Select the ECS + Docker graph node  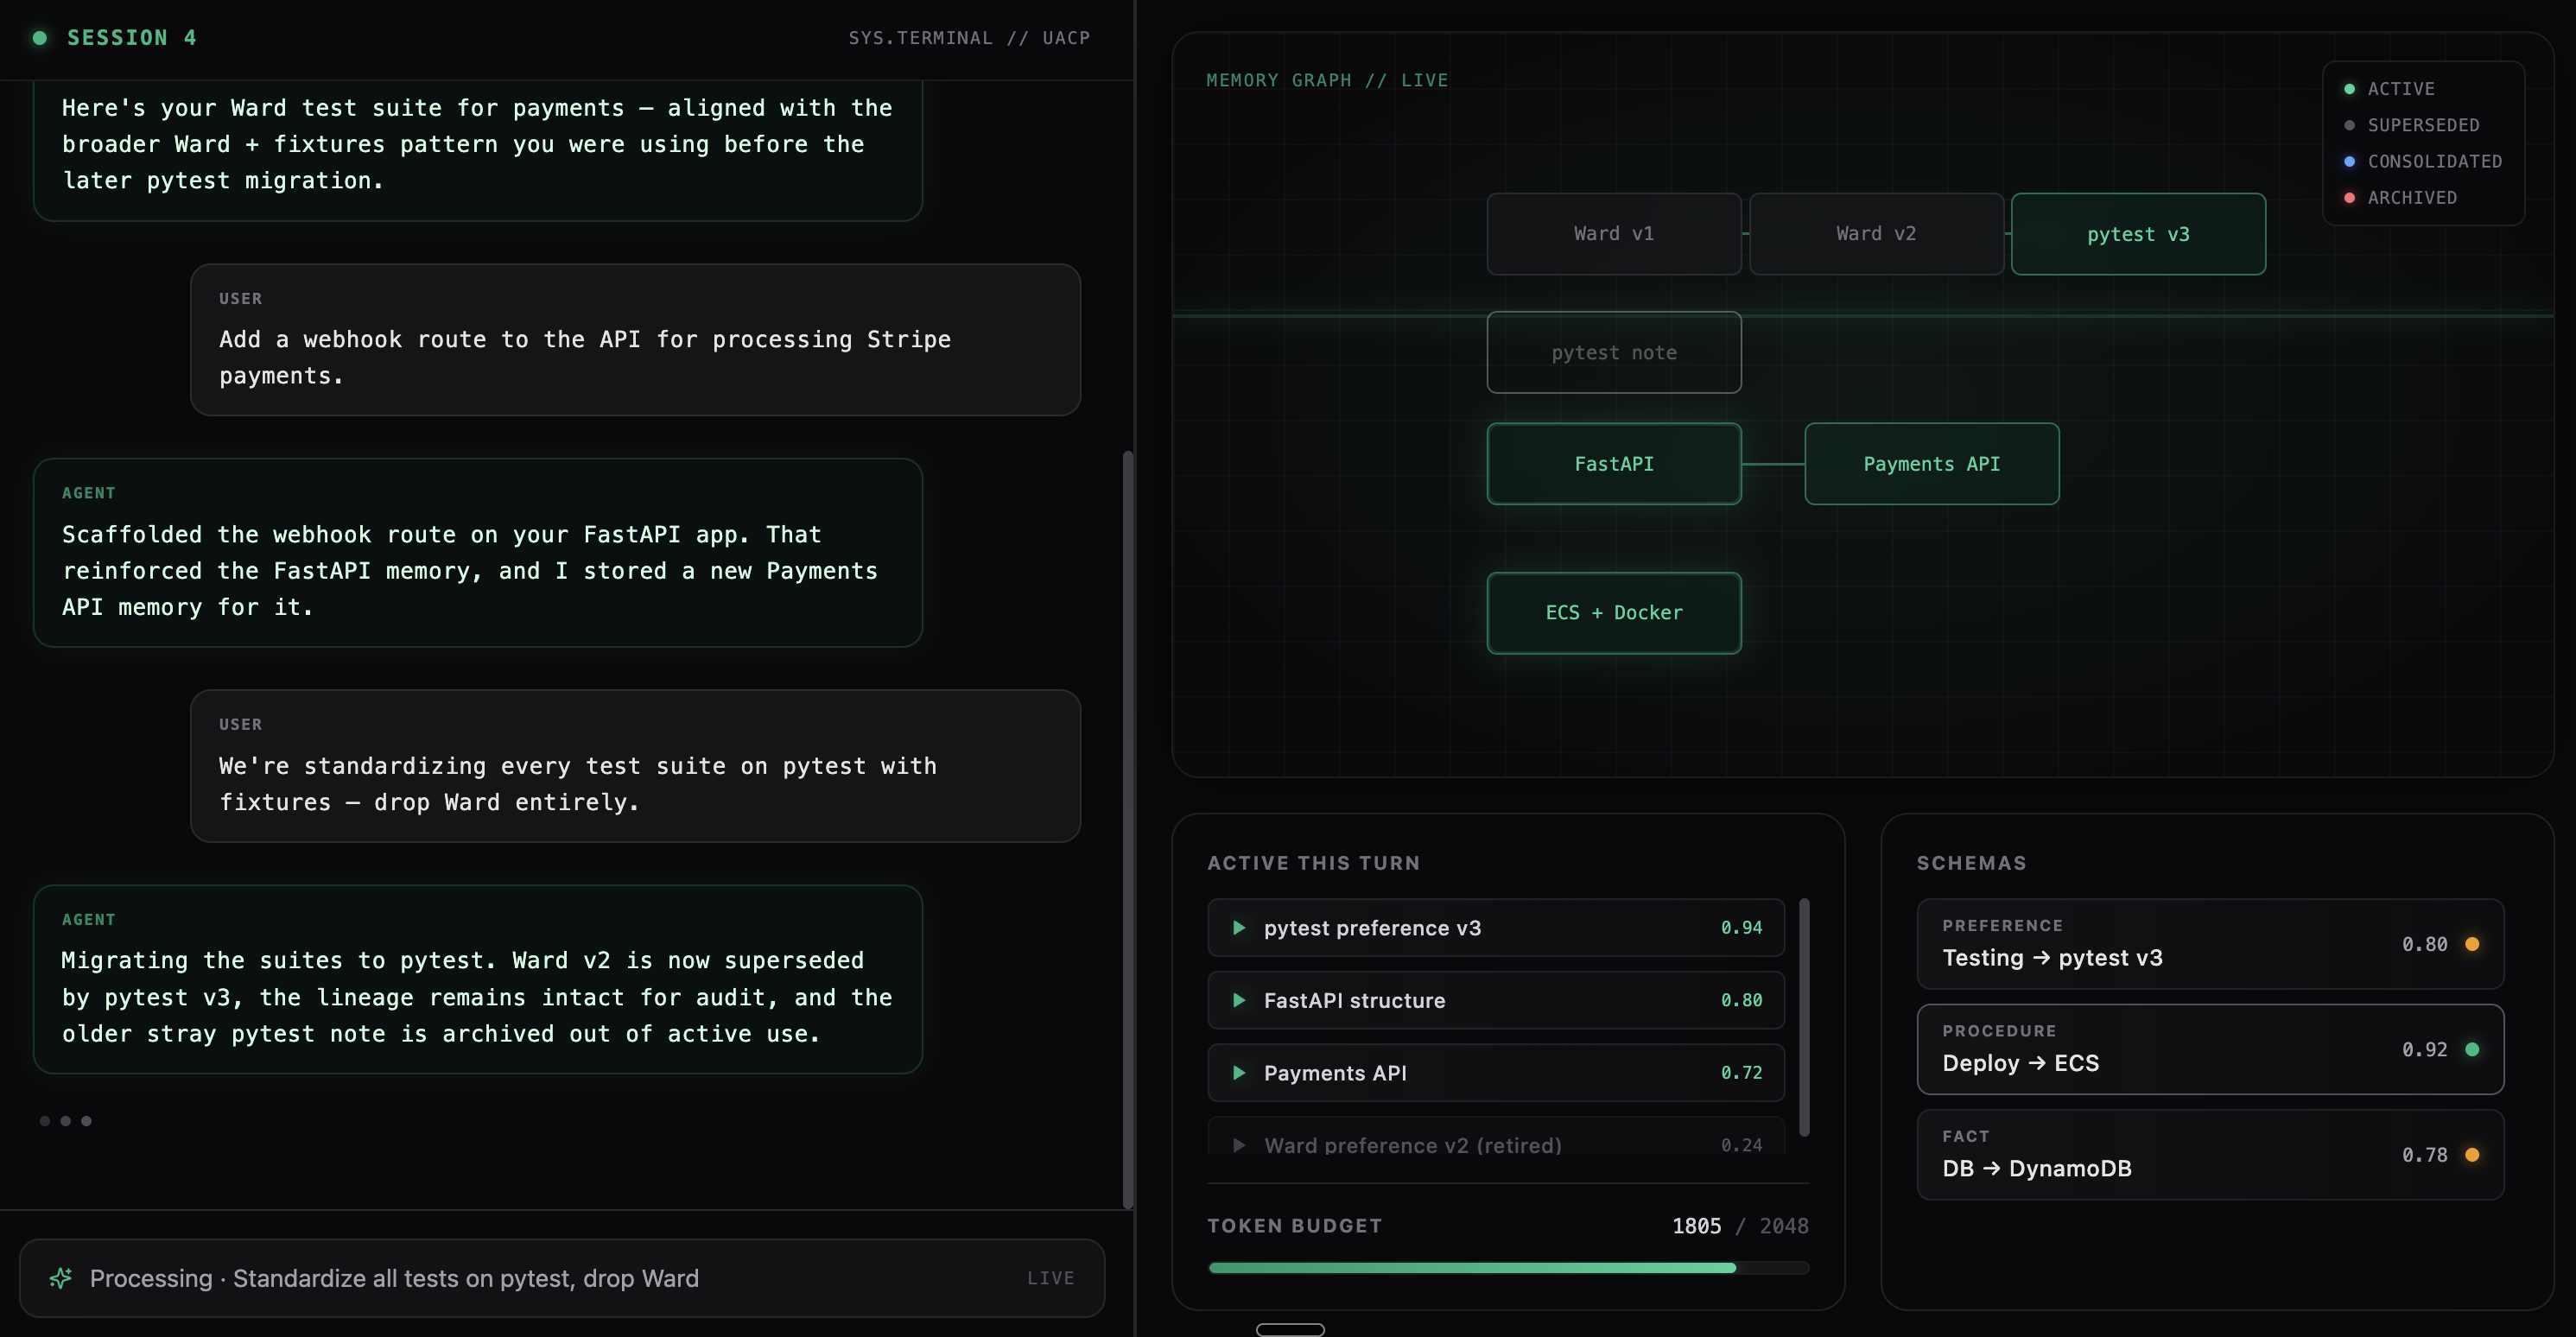(1614, 613)
